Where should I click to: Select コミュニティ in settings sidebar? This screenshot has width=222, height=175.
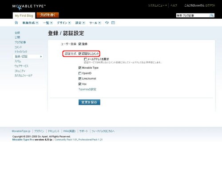[20, 71]
